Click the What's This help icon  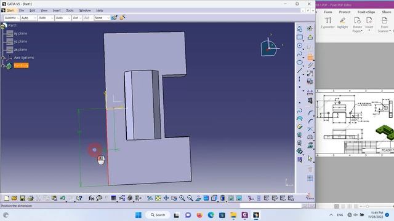click(x=79, y=198)
